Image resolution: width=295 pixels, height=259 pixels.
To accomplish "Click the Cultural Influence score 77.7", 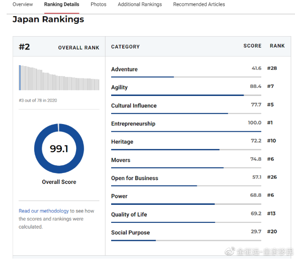I will (x=256, y=105).
